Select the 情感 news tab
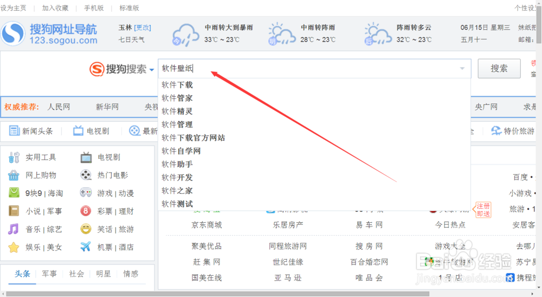 pyautogui.click(x=131, y=274)
